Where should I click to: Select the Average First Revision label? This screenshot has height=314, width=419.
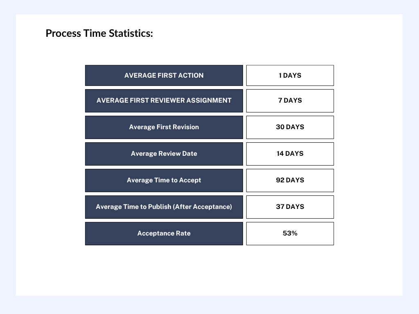164,127
